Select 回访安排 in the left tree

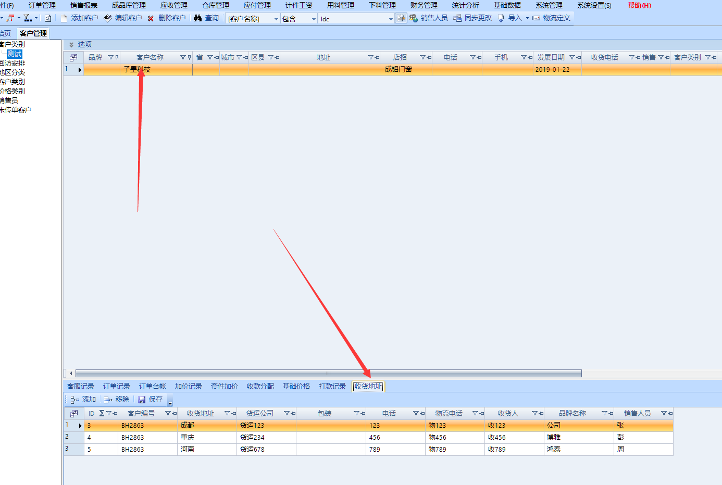tap(13, 63)
